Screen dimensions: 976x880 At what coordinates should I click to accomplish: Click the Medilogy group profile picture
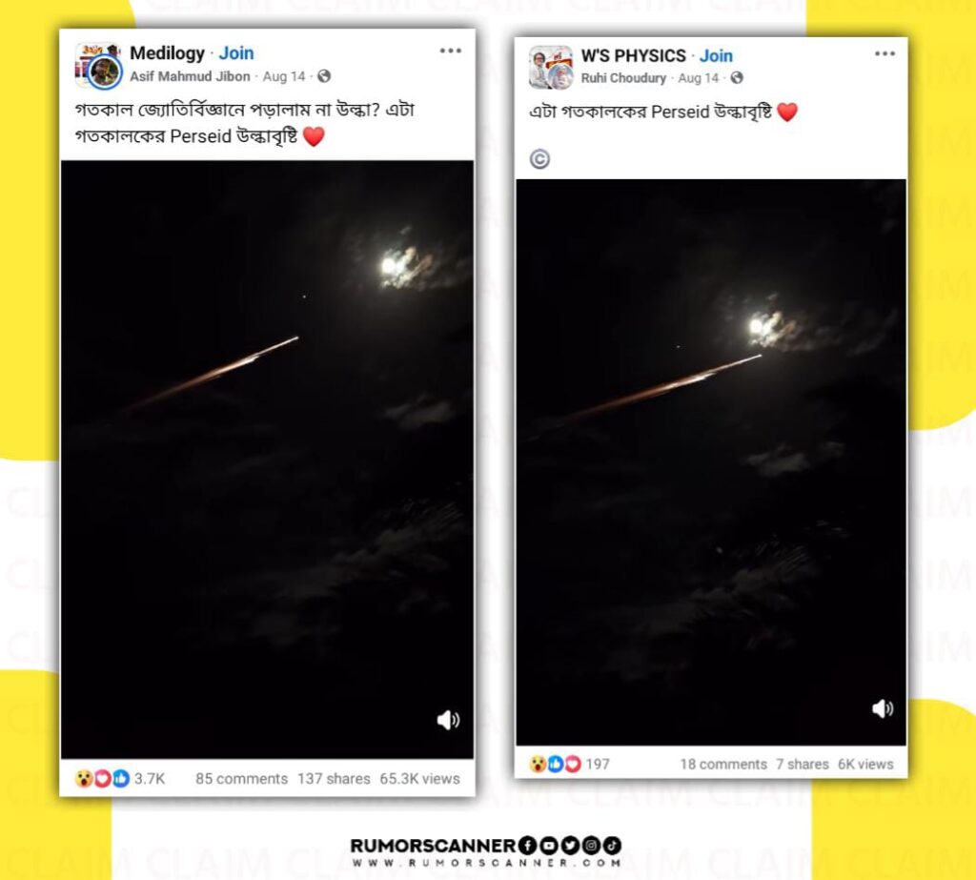click(98, 65)
